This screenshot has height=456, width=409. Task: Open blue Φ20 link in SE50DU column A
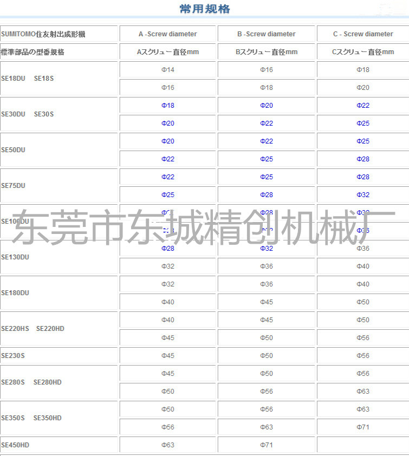[168, 141]
